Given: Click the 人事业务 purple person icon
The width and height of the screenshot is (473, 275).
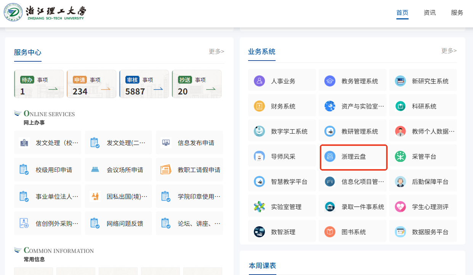Looking at the screenshot, I should click(x=259, y=81).
